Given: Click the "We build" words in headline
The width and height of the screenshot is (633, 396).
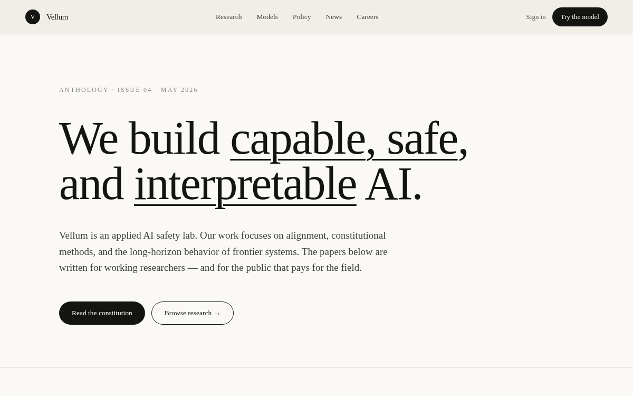Looking at the screenshot, I should click(x=139, y=138).
